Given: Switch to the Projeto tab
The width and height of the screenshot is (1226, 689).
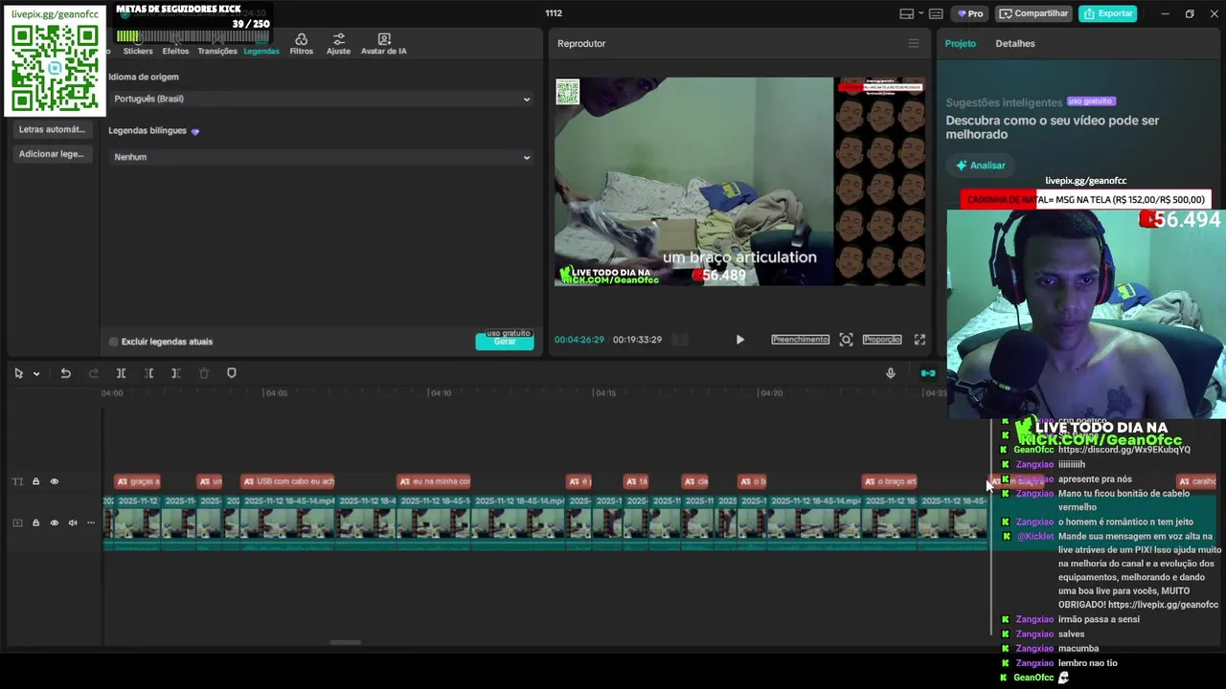Looking at the screenshot, I should pyautogui.click(x=960, y=44).
